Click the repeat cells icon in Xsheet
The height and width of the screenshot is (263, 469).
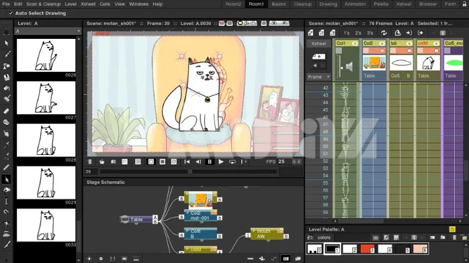click(x=384, y=33)
